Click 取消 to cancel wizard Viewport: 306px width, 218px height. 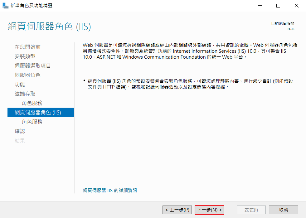pyautogui.click(x=283, y=210)
